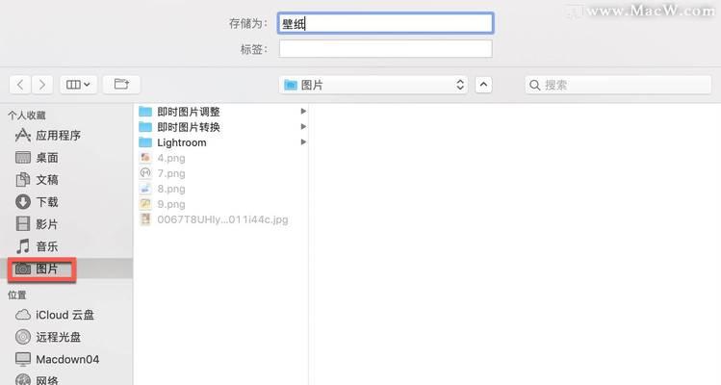This screenshot has width=721, height=385.
Task: Select 影片 in the sidebar
Action: 66,224
